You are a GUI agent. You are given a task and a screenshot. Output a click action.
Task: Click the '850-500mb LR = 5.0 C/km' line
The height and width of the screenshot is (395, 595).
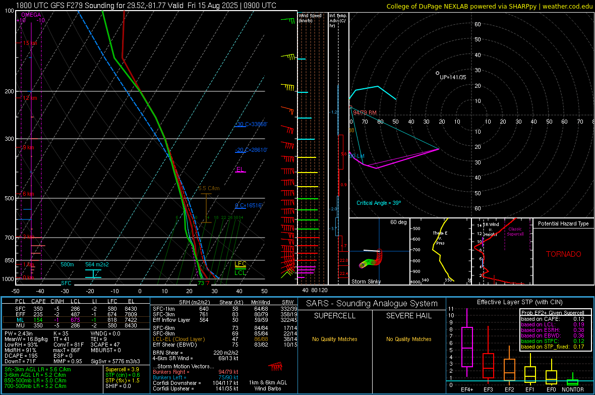click(35, 380)
